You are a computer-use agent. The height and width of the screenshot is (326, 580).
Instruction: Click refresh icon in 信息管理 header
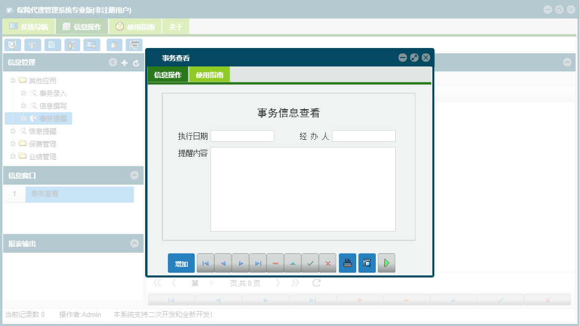pyautogui.click(x=136, y=63)
